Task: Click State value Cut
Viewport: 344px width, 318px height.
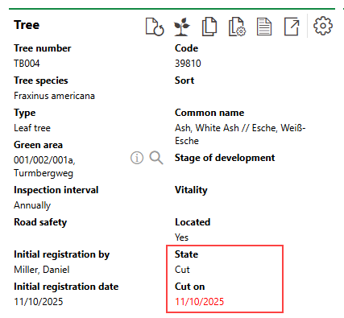Action: coord(182,270)
